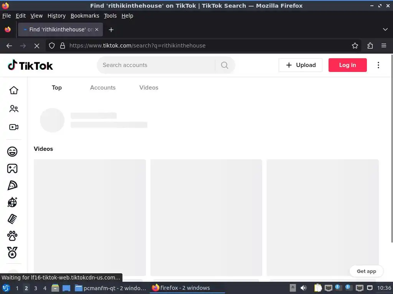Select the Beauty comb category icon
393x294 pixels.
pos(12,219)
